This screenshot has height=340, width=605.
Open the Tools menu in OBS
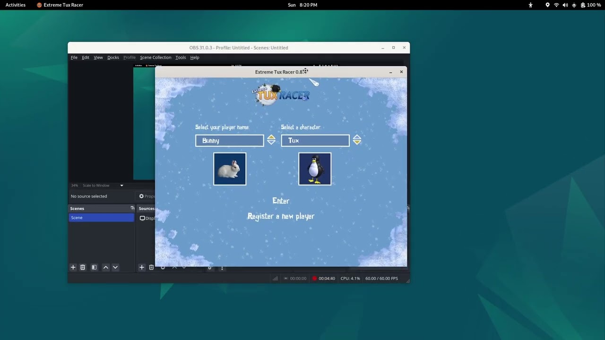pyautogui.click(x=181, y=58)
